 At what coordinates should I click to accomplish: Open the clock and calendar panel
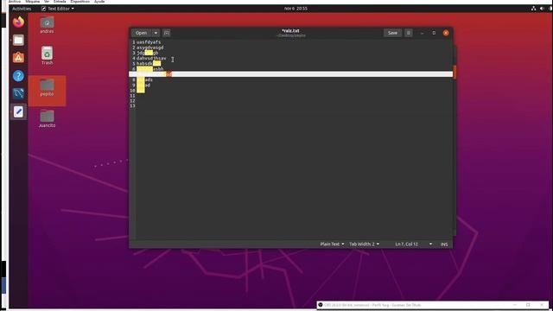click(296, 9)
